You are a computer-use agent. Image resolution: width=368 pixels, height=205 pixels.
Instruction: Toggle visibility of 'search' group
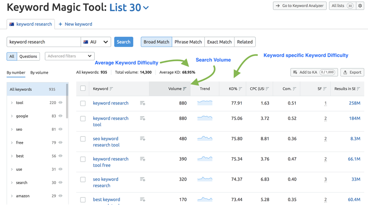point(60,182)
